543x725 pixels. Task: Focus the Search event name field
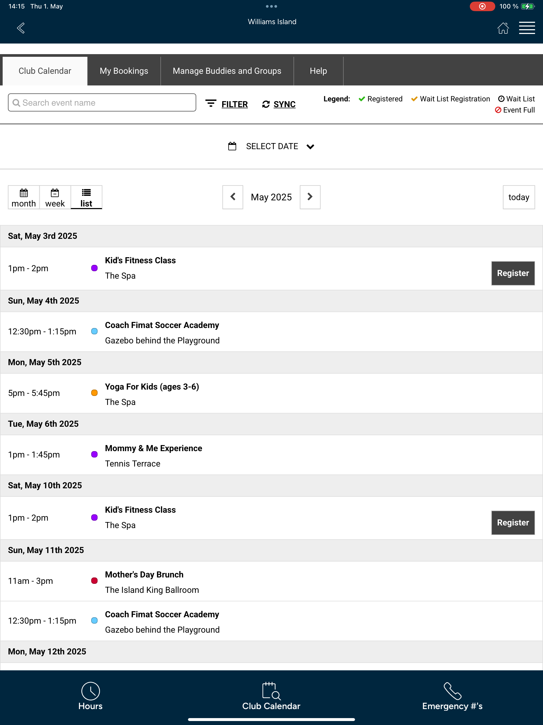(x=102, y=103)
